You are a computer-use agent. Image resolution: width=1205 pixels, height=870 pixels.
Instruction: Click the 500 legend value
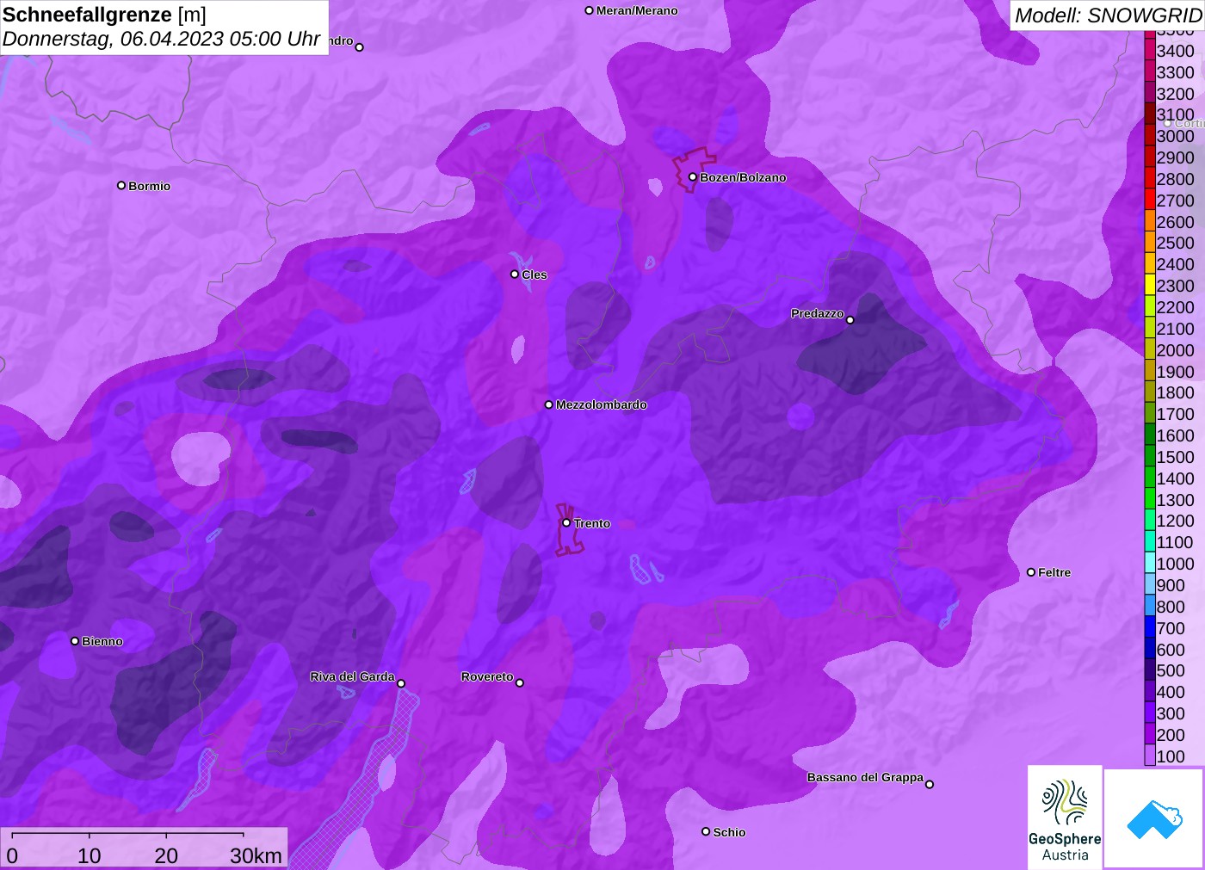click(1171, 670)
